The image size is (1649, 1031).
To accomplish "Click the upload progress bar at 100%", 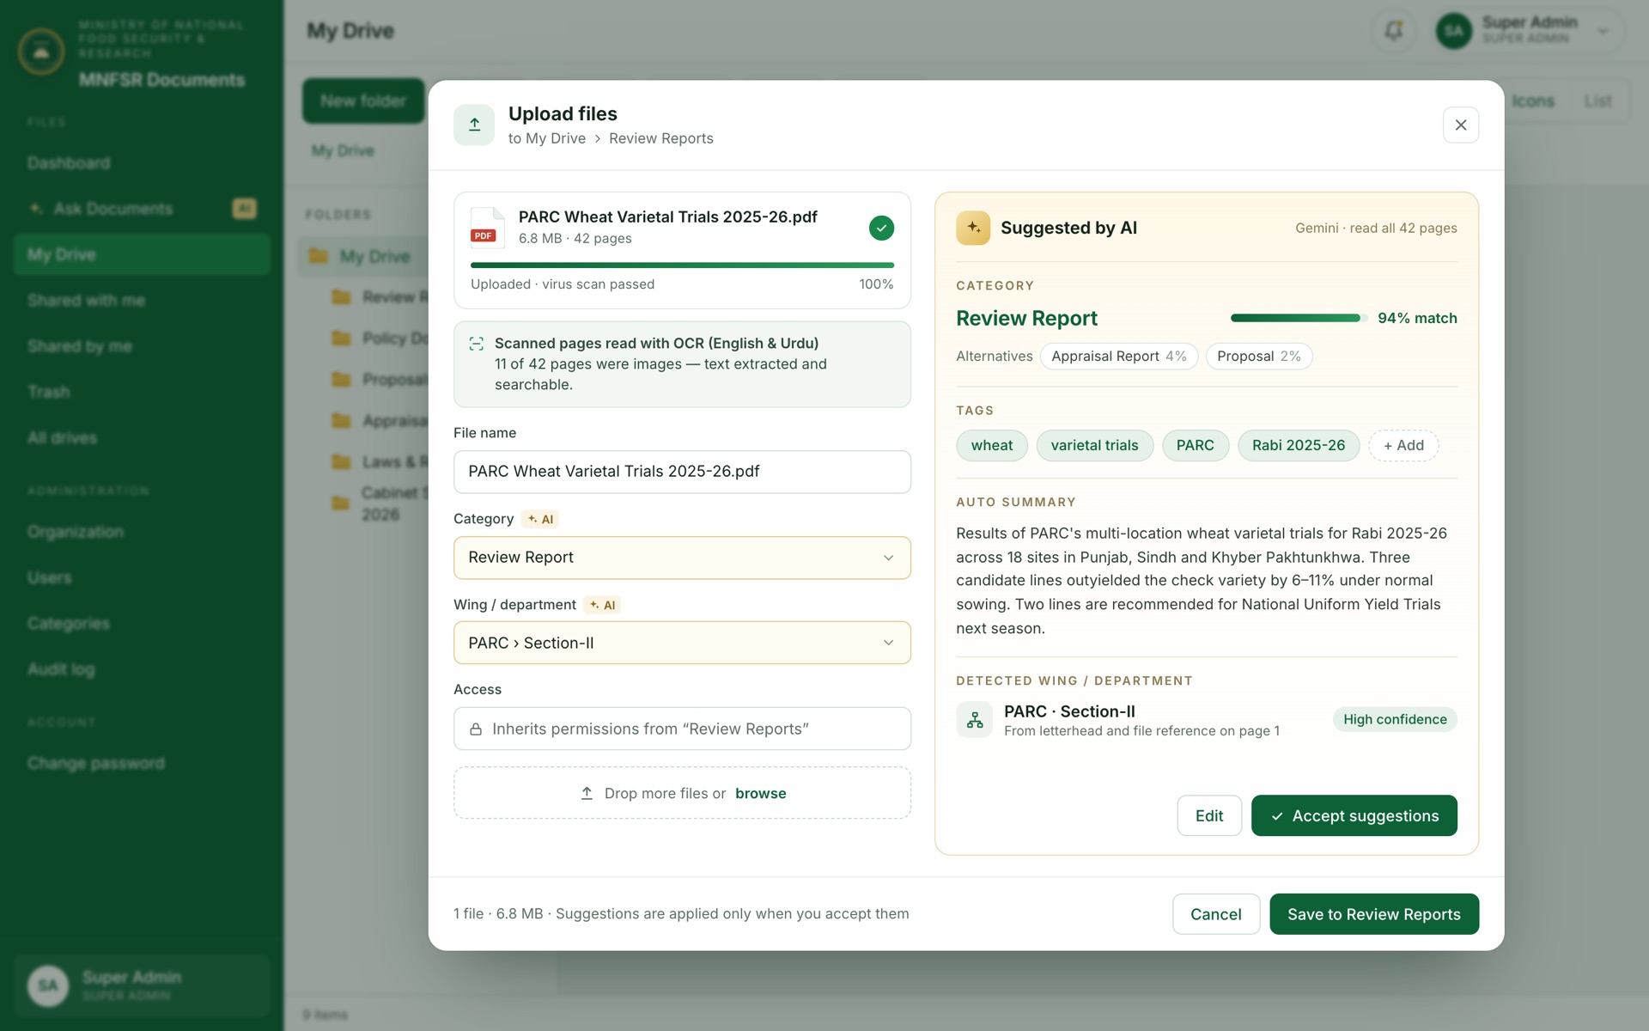I will click(x=682, y=265).
